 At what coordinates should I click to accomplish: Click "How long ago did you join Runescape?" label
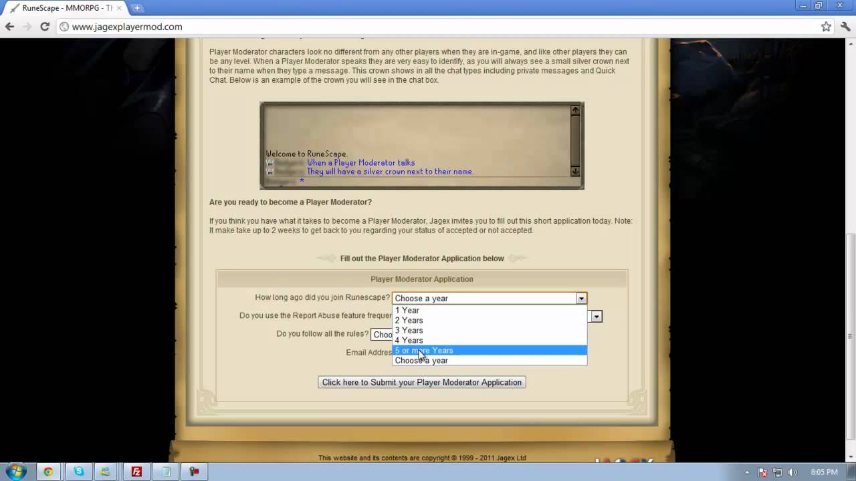pyautogui.click(x=322, y=297)
